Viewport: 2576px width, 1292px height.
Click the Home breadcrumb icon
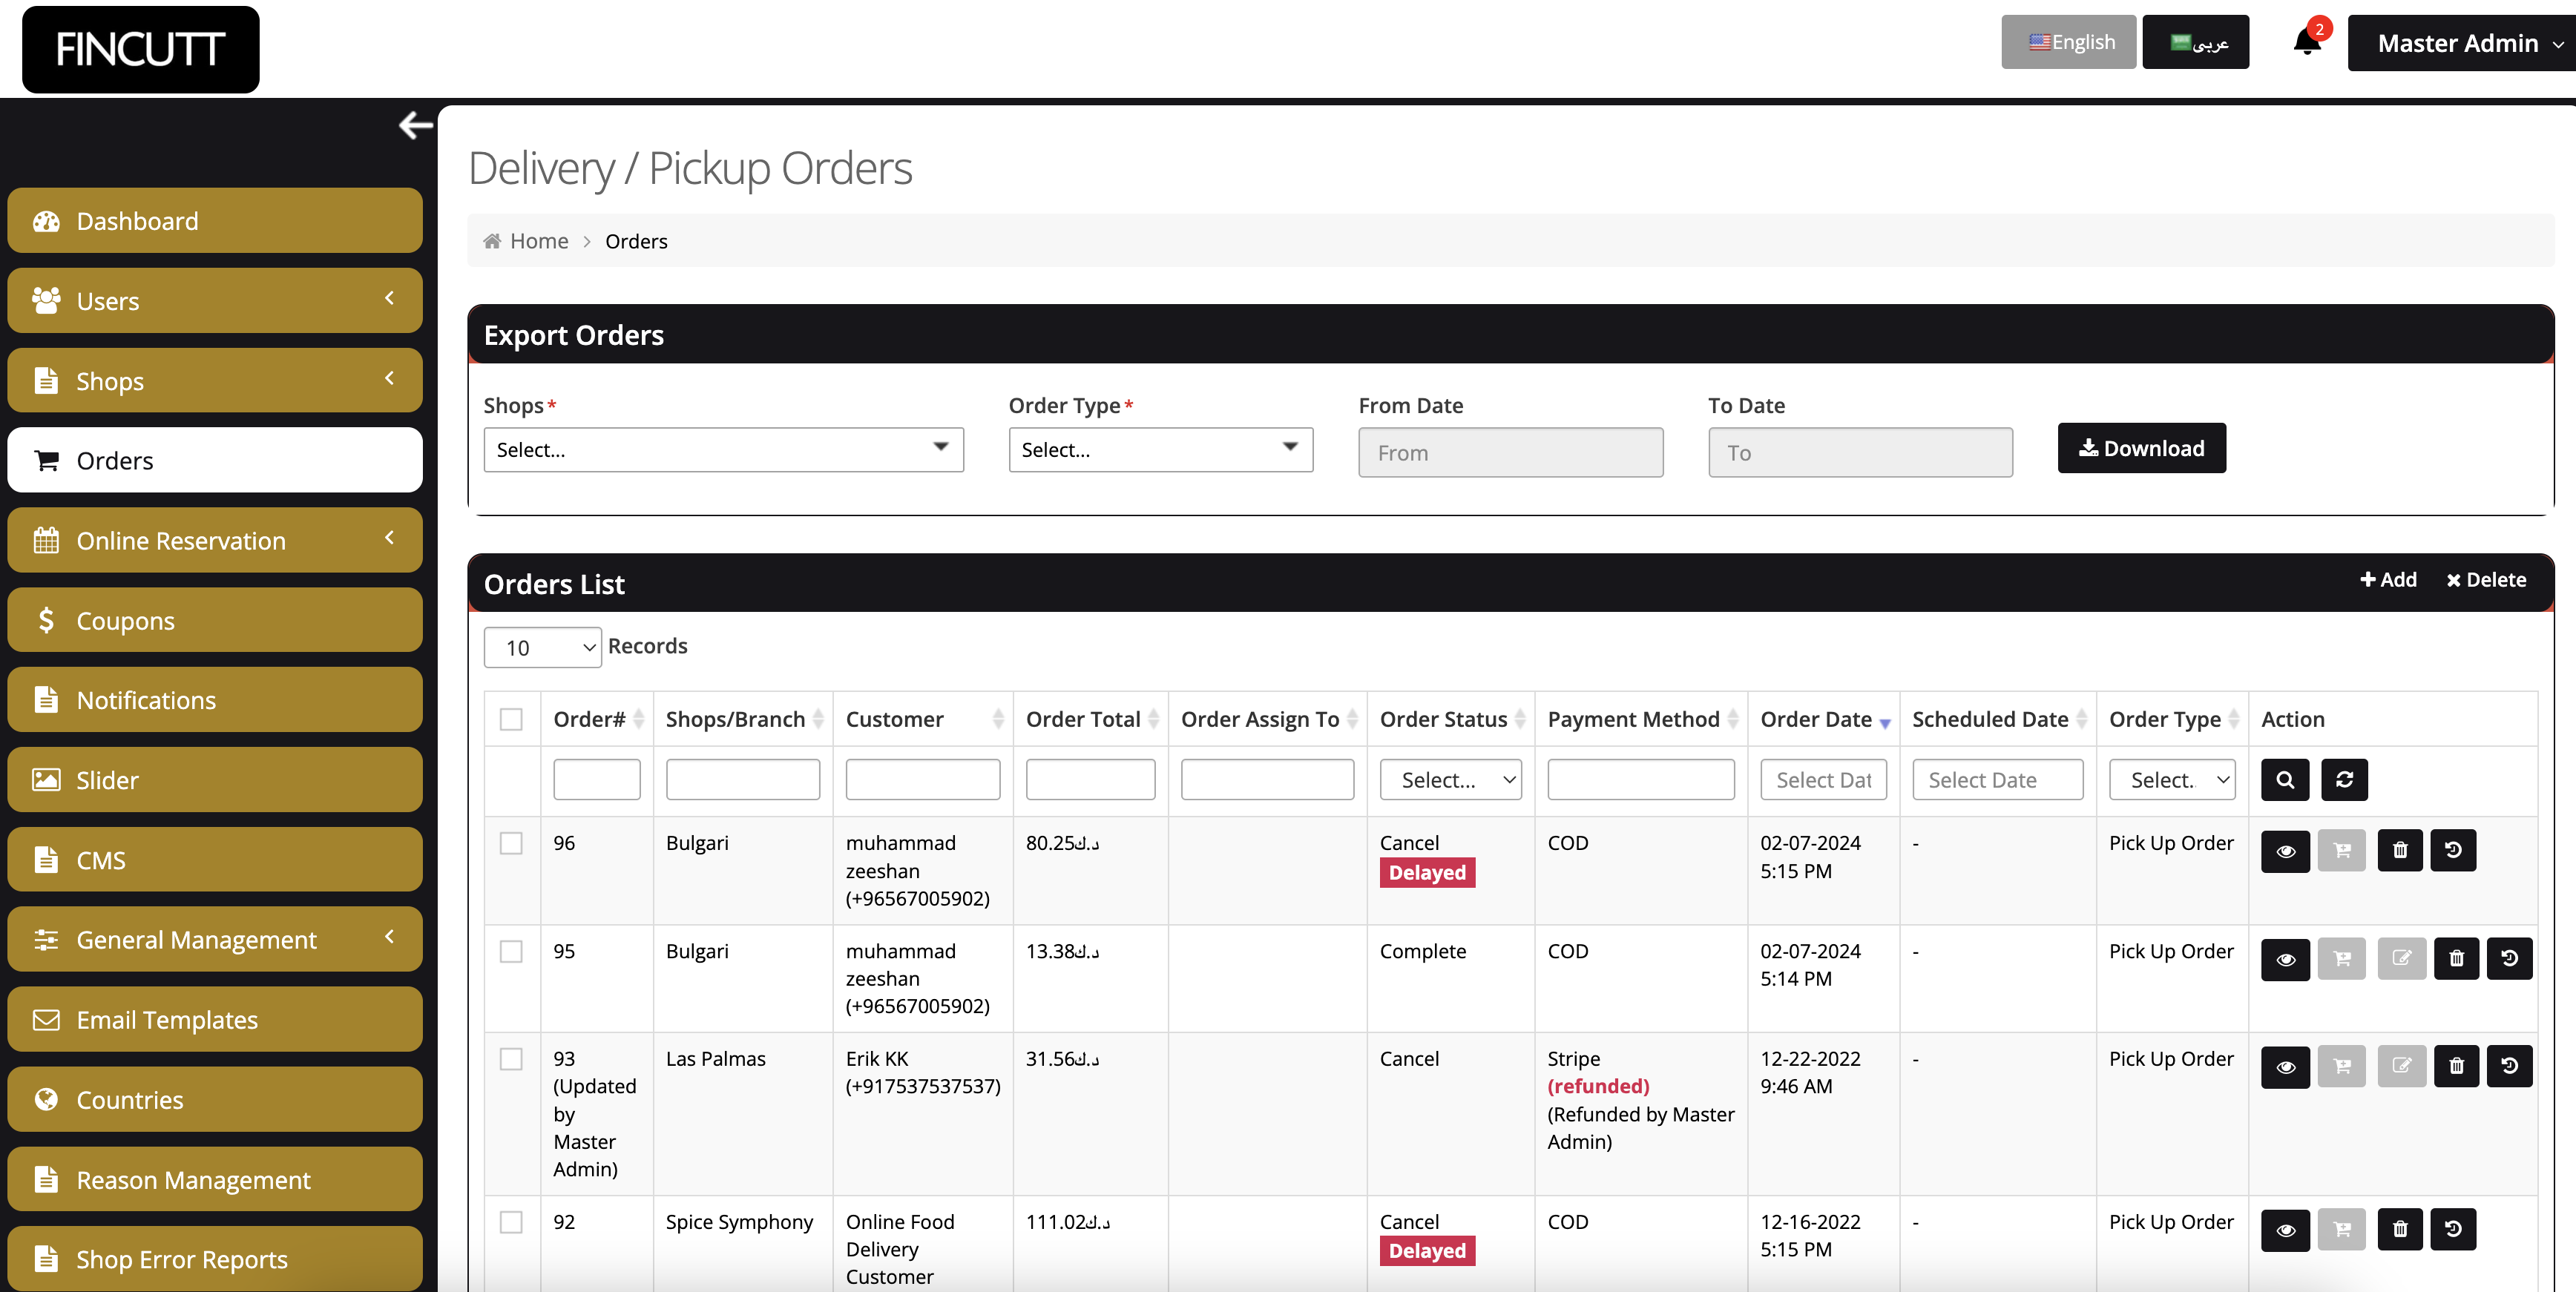(492, 241)
